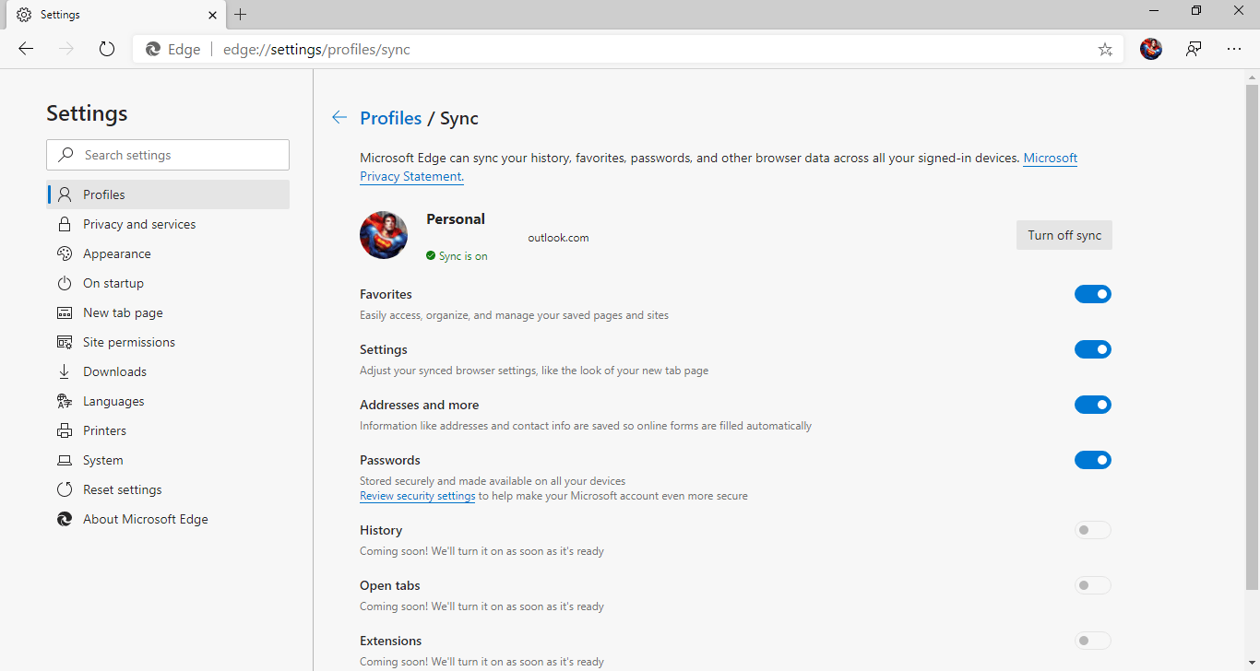Click the About Microsoft Edge logo icon
Image resolution: width=1260 pixels, height=671 pixels.
click(65, 519)
